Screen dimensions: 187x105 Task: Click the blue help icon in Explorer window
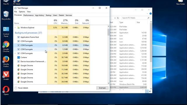coord(150,14)
